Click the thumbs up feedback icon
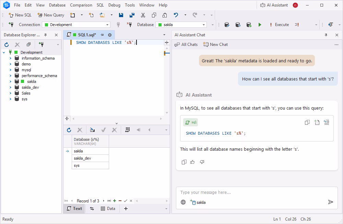The image size is (343, 224). pos(192,162)
